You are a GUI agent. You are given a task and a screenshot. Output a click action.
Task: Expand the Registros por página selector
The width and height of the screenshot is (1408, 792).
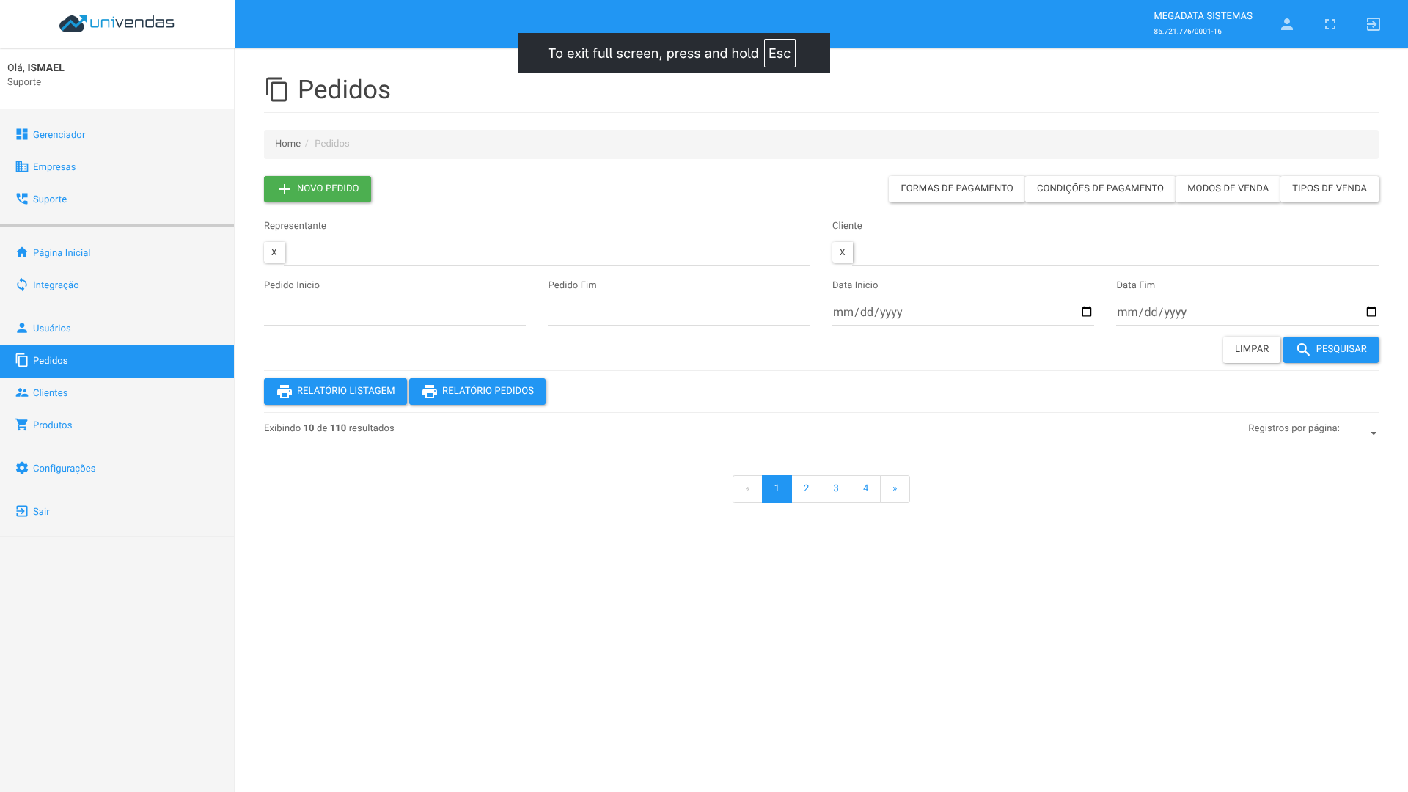click(x=1372, y=433)
